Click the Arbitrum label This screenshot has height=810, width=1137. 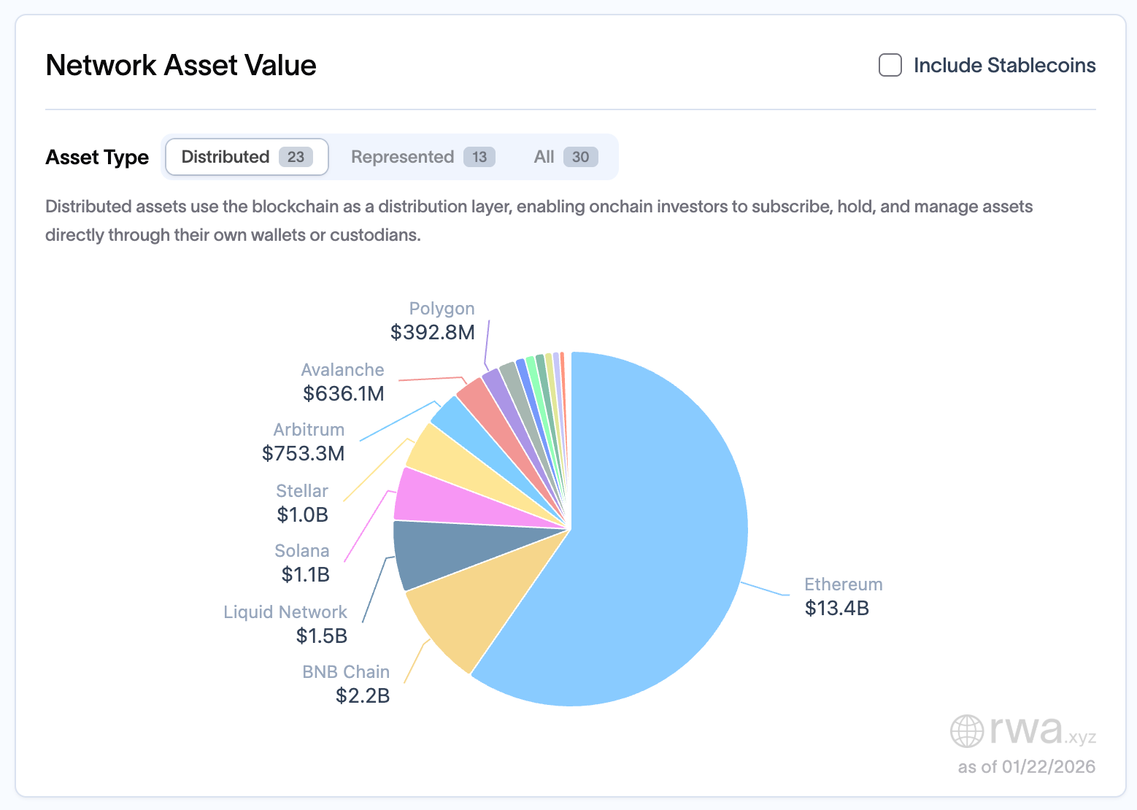309,430
